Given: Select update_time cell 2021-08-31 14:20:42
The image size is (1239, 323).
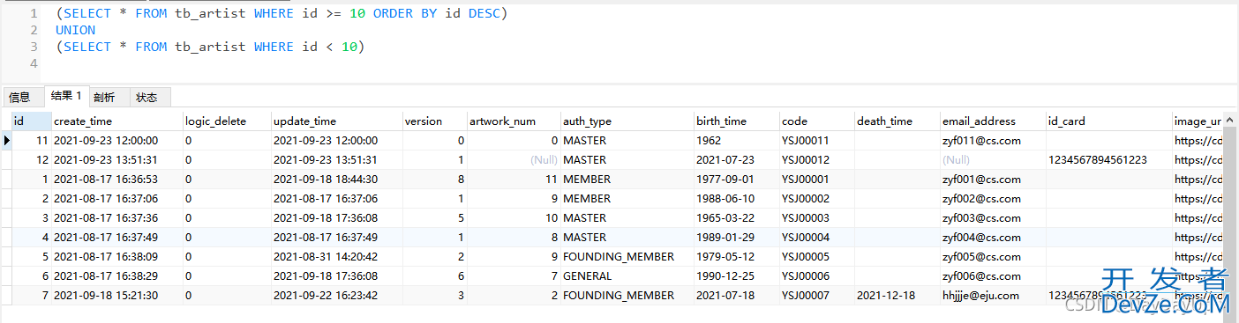Looking at the screenshot, I should point(336,257).
